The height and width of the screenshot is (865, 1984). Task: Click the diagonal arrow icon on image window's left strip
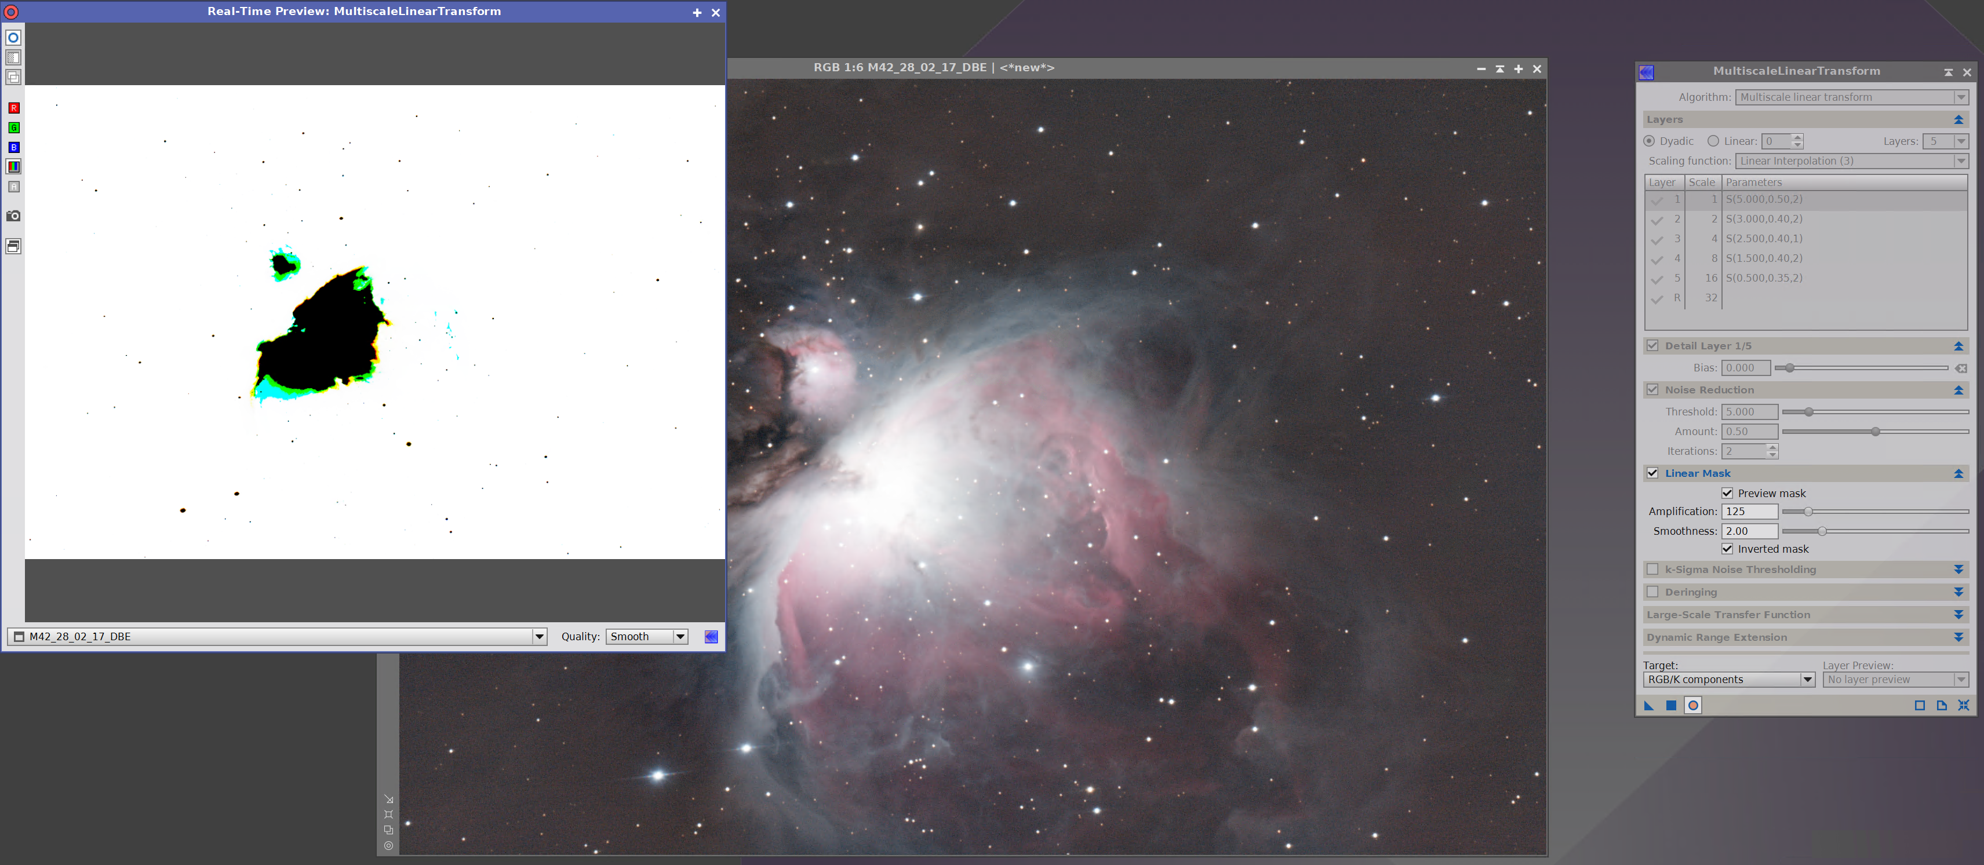[388, 800]
